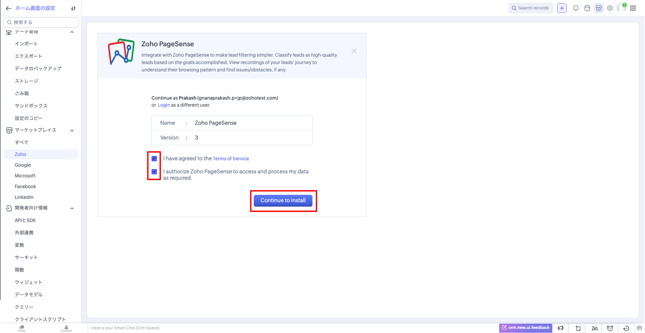645x333 pixels.
Task: Click the announcements megaphone icon
Action: [561, 328]
